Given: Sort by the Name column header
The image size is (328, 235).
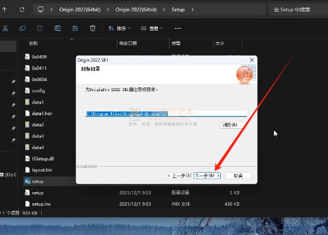Looking at the screenshot, I should pos(33,43).
